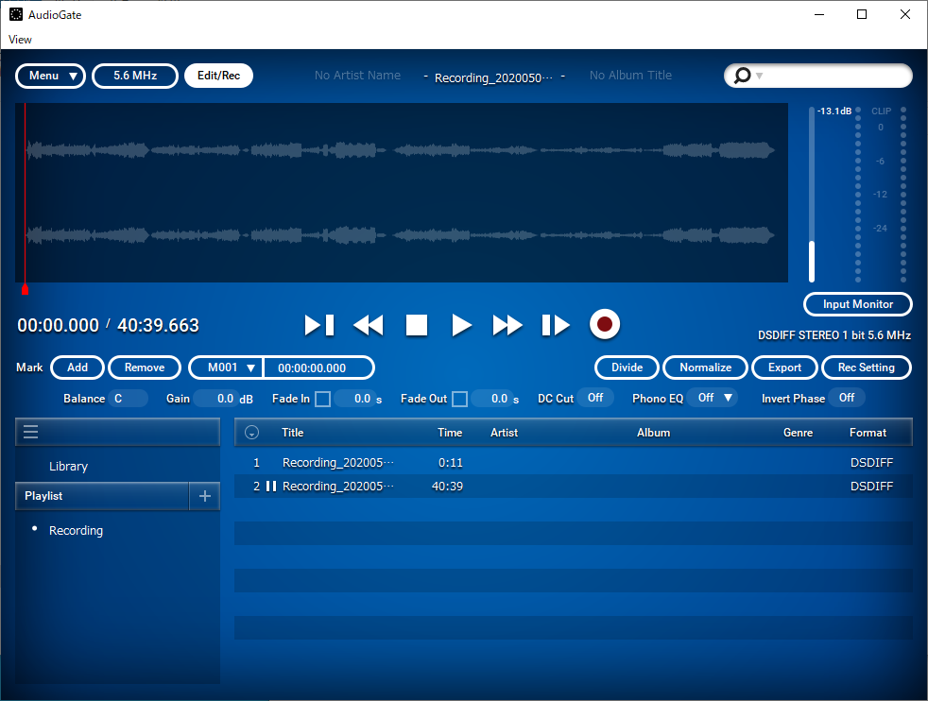Click the No Artist Name text
928x701 pixels.
click(357, 76)
